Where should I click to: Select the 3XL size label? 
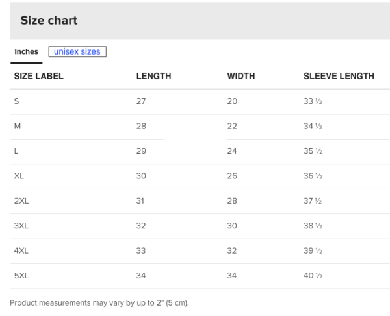[x=21, y=226]
